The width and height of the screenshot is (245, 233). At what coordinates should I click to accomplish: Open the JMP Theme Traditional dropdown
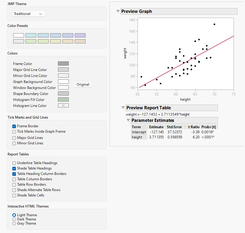pos(29,14)
